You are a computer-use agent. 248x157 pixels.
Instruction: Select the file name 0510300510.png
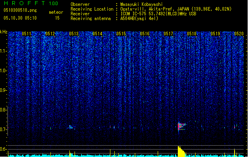click(x=20, y=10)
